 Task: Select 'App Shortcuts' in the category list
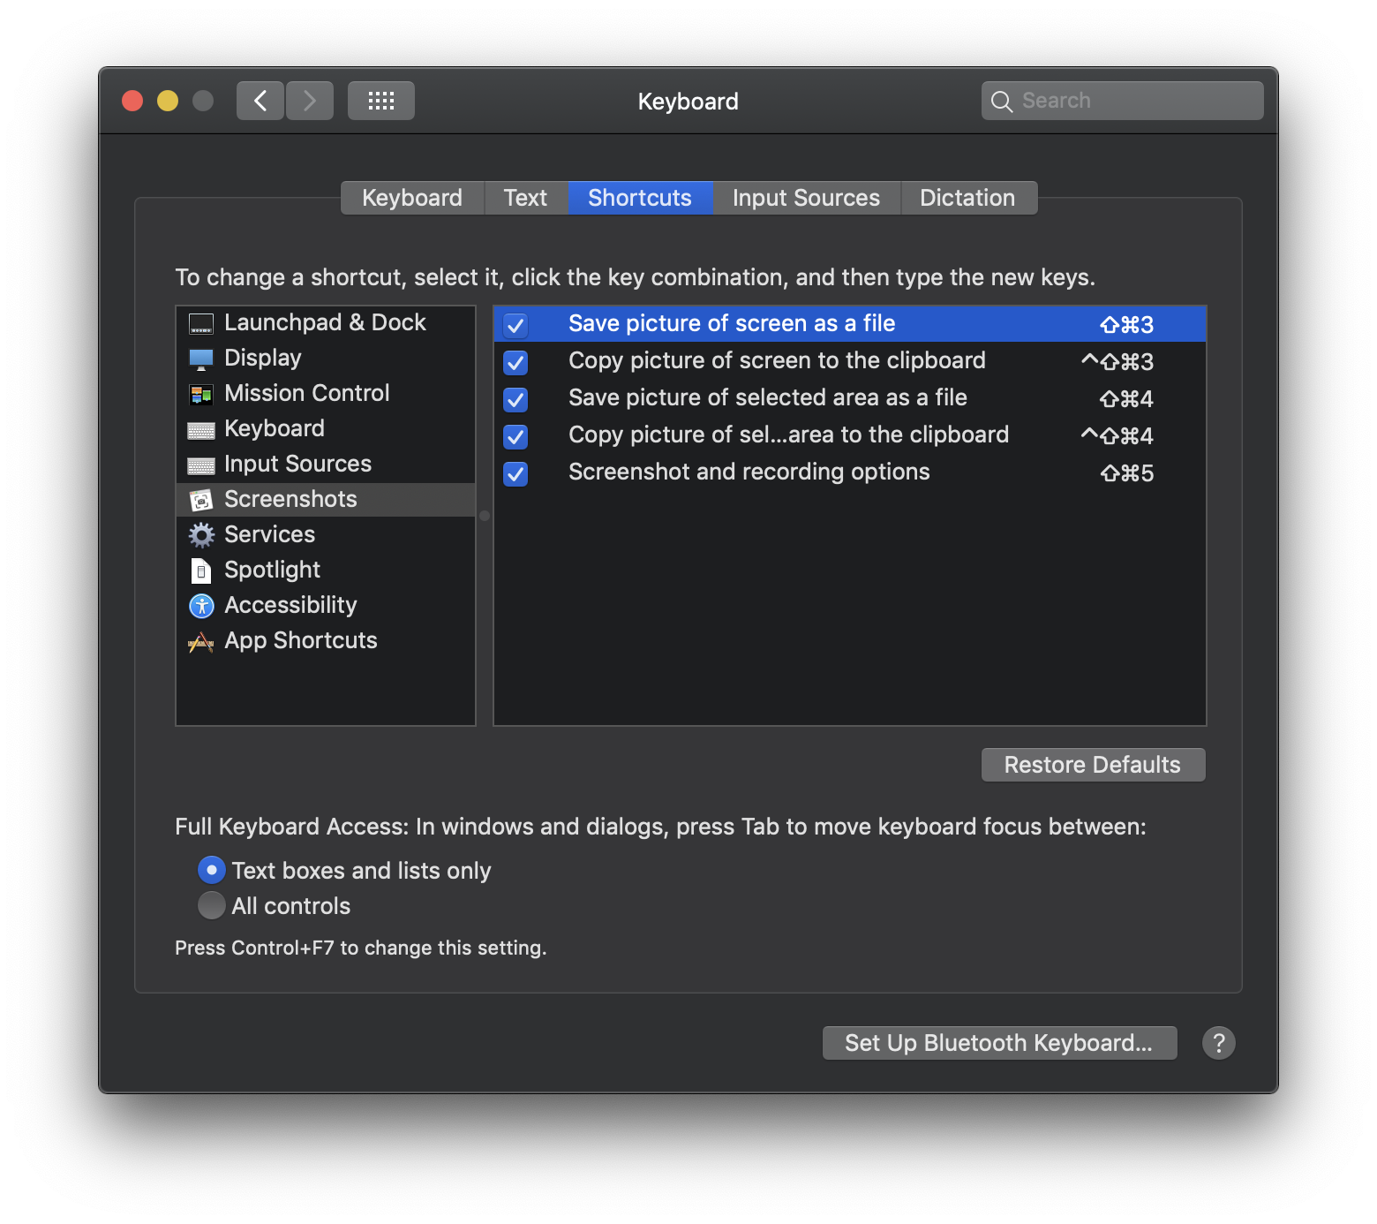326,640
